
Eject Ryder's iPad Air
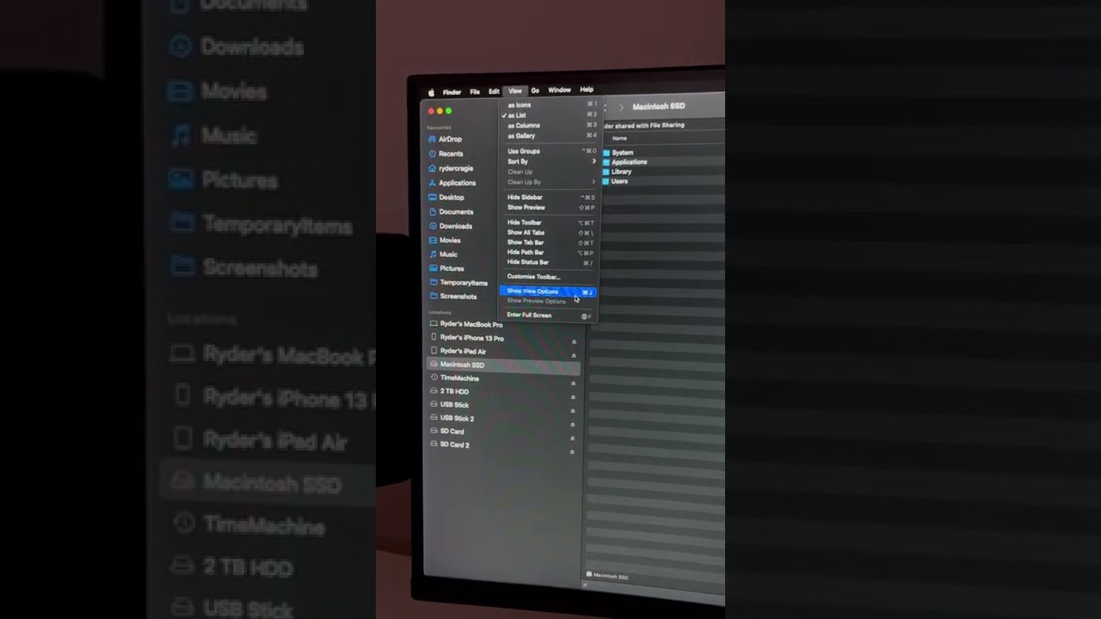[x=574, y=355]
